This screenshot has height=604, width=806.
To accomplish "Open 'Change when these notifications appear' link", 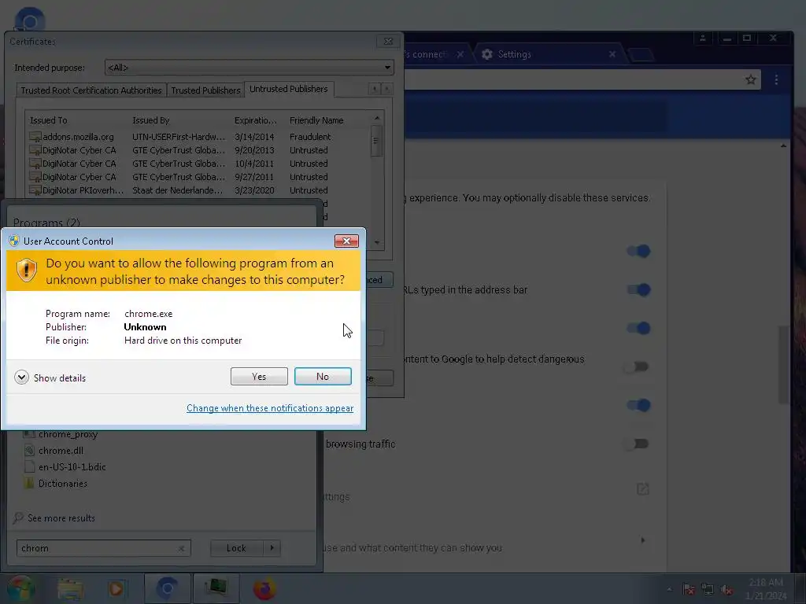I will pos(270,408).
